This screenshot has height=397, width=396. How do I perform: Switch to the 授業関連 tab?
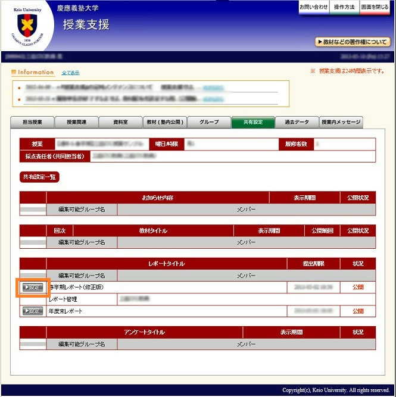tap(76, 123)
